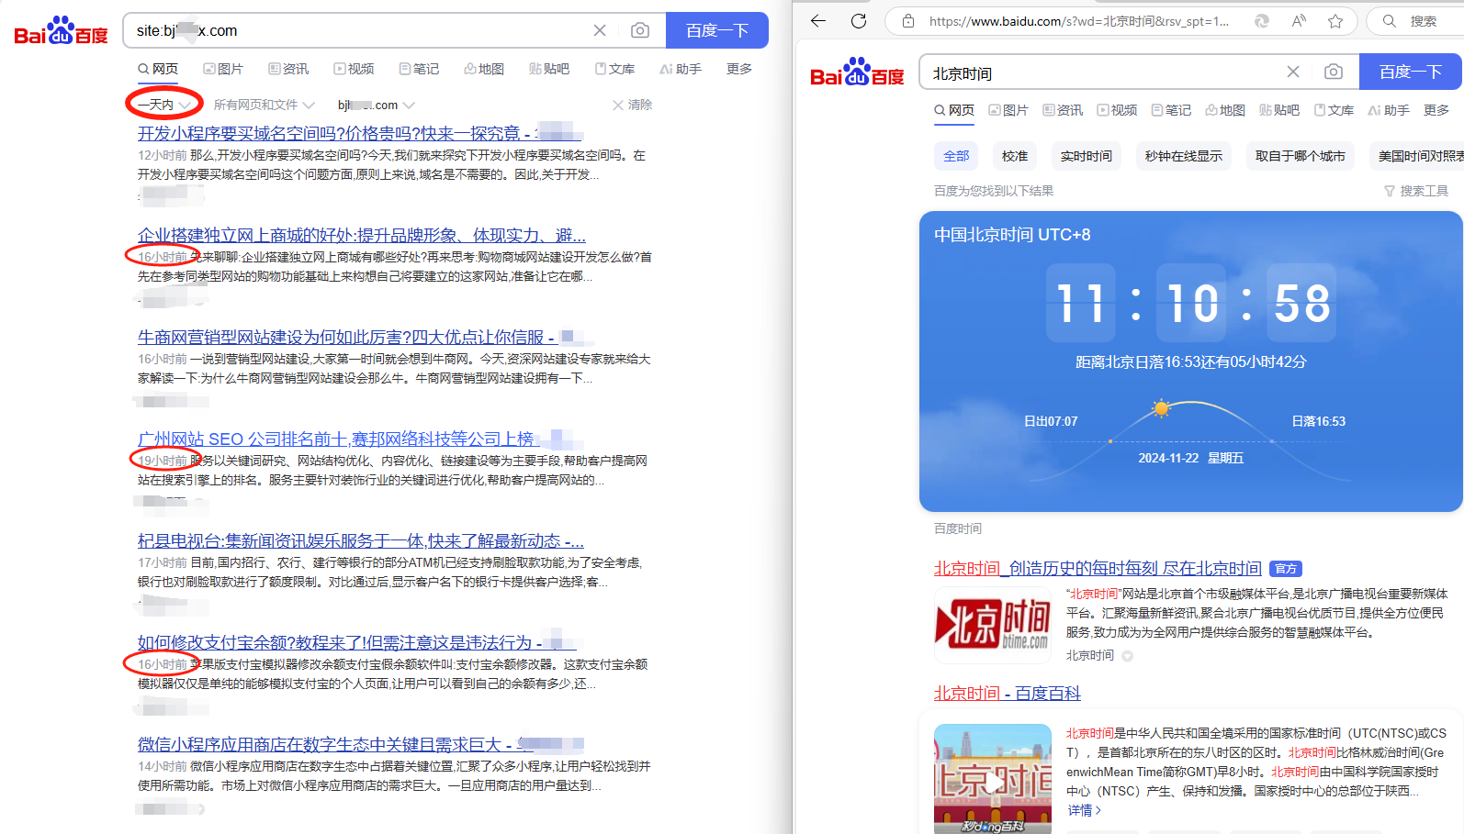Screen dimensions: 1464x834
Task: Open 所有网页和文件 file type dropdown
Action: [265, 105]
